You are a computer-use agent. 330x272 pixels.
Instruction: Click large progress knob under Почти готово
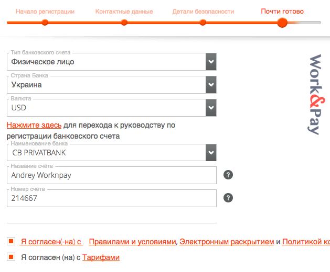[282, 22]
